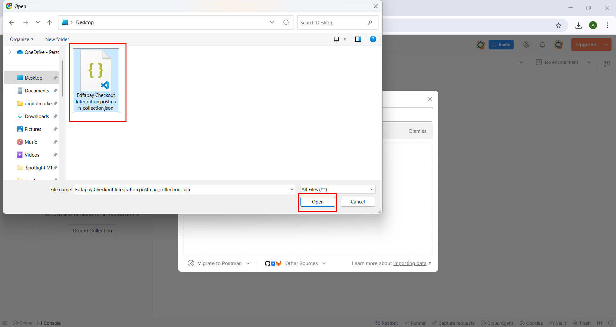
Task: Open Cloud Agent settings
Action: coord(497,323)
